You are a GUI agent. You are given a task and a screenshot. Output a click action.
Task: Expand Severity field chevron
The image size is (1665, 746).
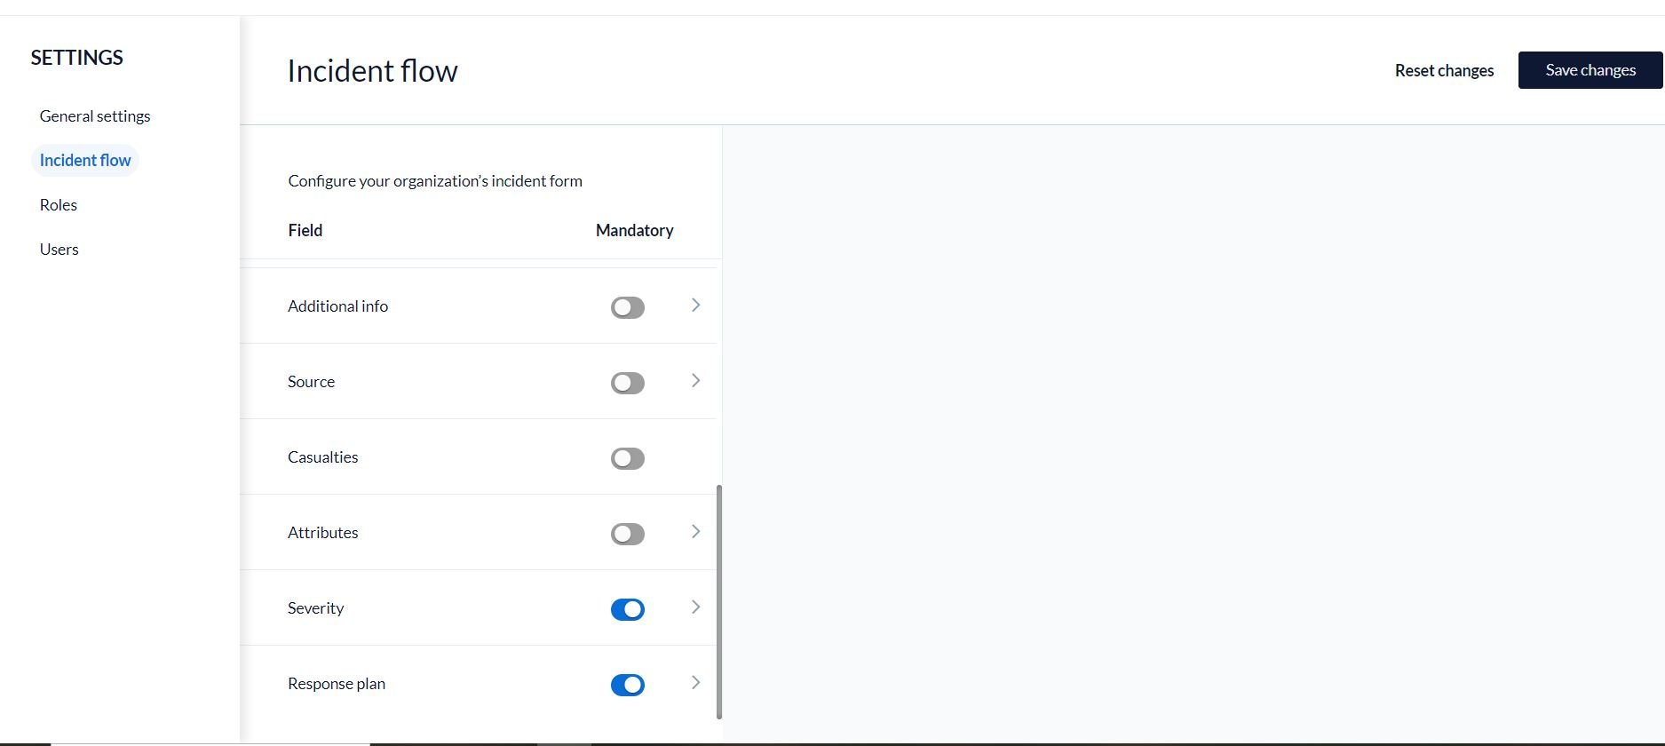pyautogui.click(x=695, y=607)
